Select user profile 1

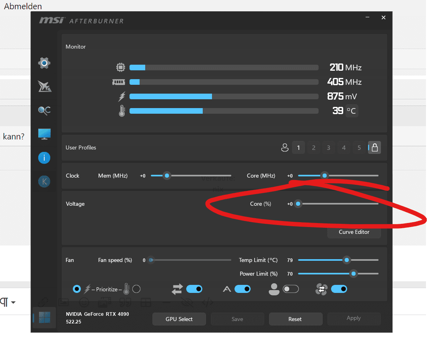point(298,147)
